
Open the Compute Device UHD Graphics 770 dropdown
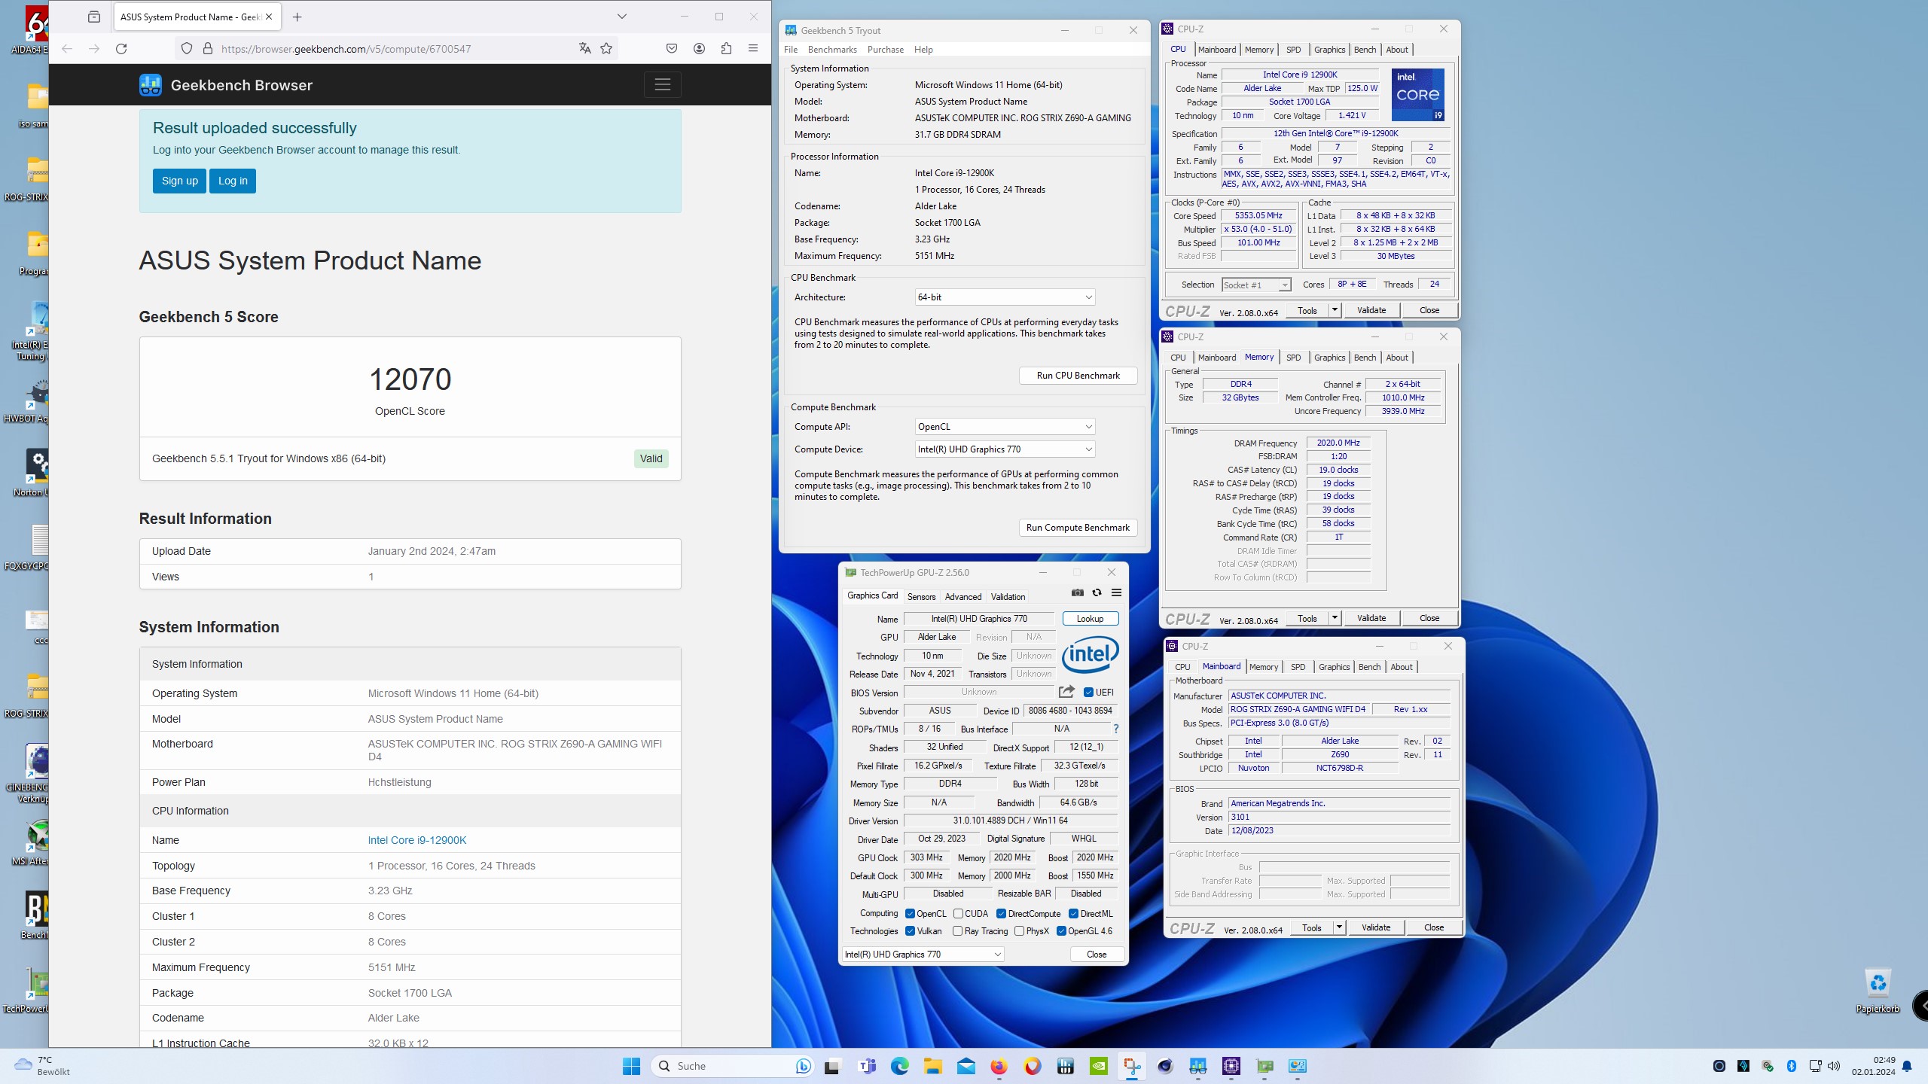coord(1005,449)
